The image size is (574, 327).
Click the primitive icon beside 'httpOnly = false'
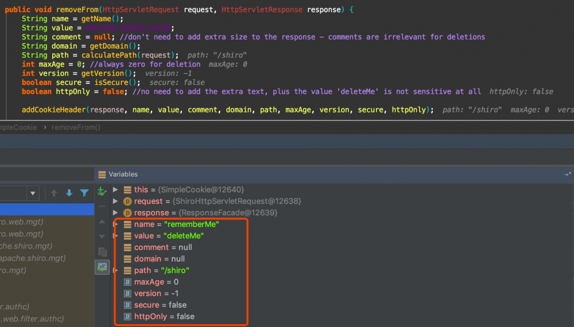coord(127,317)
